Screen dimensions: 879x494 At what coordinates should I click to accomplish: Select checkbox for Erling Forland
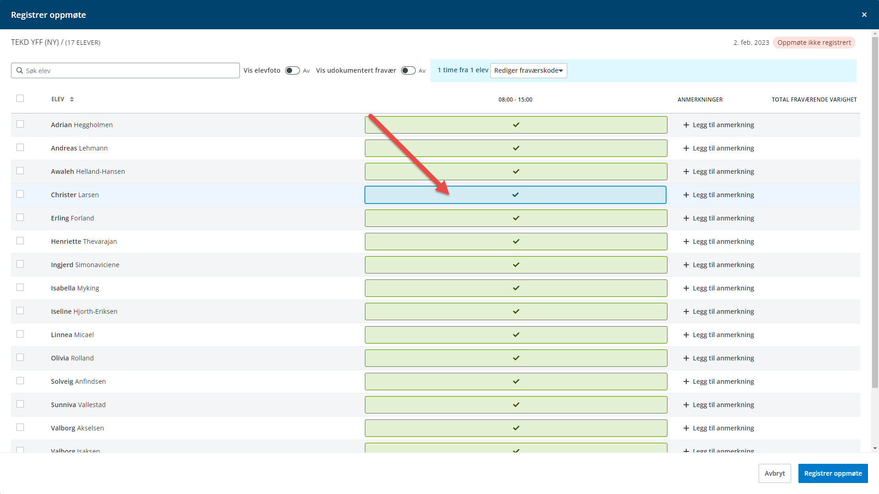[20, 217]
